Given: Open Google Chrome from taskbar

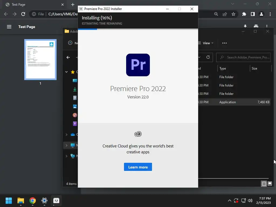Looking at the screenshot, I should [x=33, y=201].
